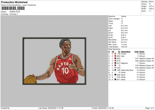Screen dimensions: 155x110
Task: Click the color swatch for thread 720 Purple
Action: [115, 54]
